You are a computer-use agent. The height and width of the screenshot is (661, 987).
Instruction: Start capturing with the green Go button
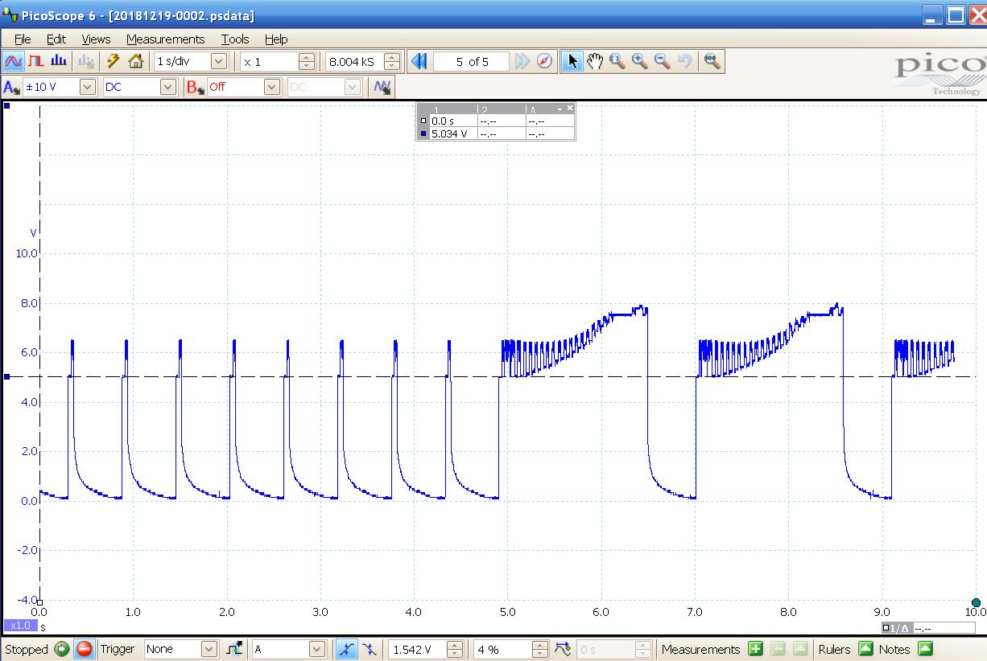click(x=62, y=649)
